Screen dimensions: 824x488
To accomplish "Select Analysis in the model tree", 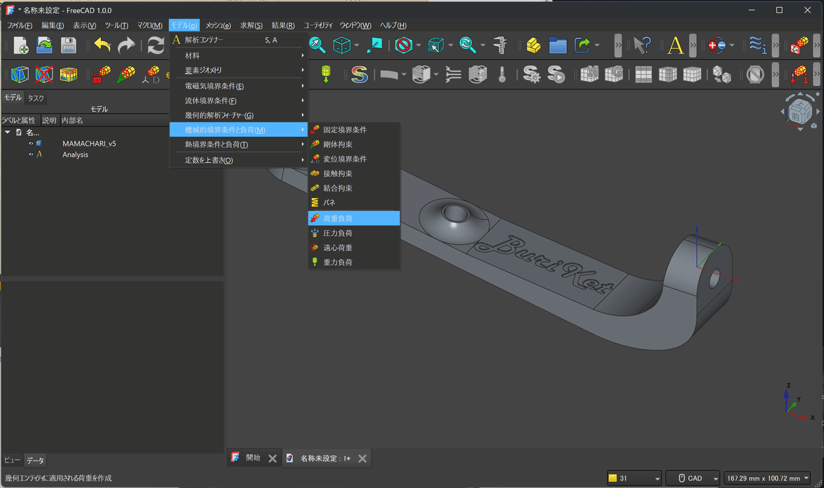I will (75, 155).
